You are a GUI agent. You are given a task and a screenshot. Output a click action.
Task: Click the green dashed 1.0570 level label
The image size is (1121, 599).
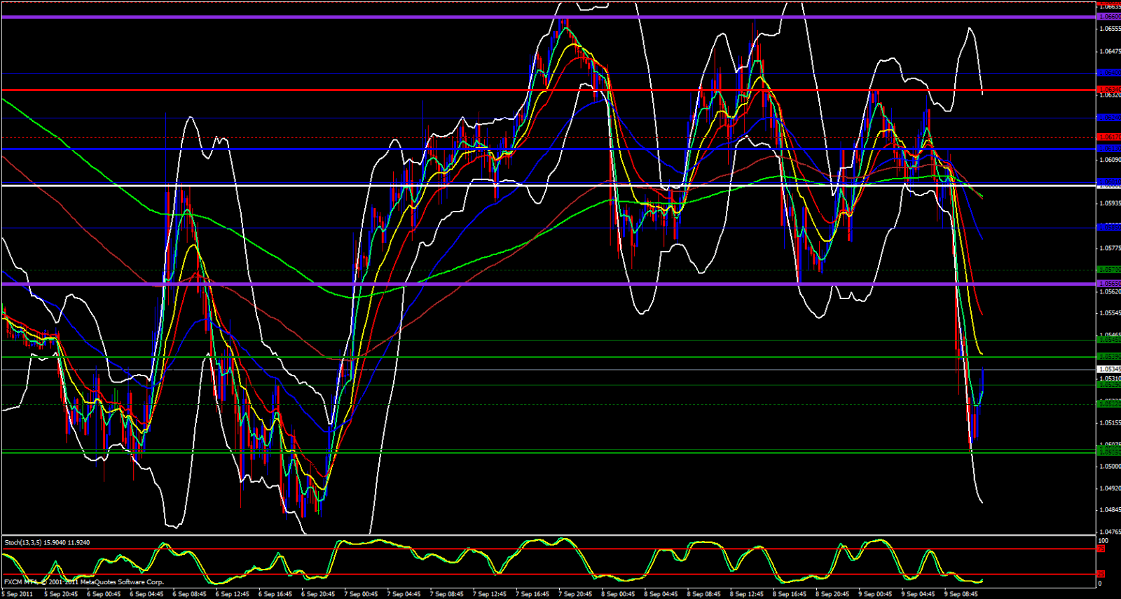click(x=1108, y=270)
